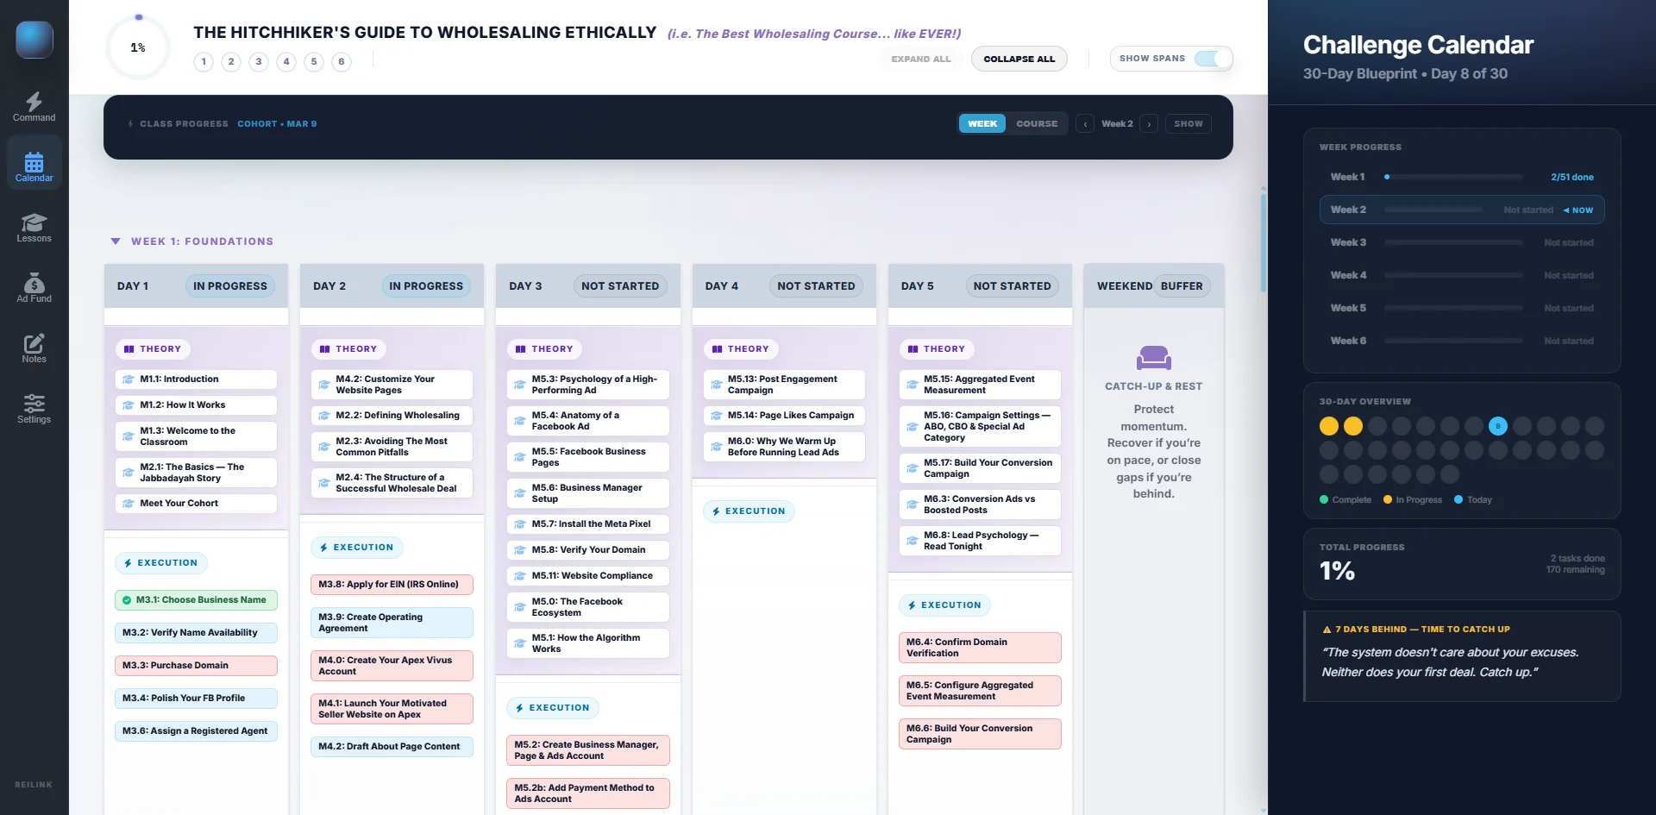Click lesson icon beside M5.3: Psychology of a High-Performing Ad
Image resolution: width=1656 pixels, height=815 pixels.
pyautogui.click(x=520, y=385)
